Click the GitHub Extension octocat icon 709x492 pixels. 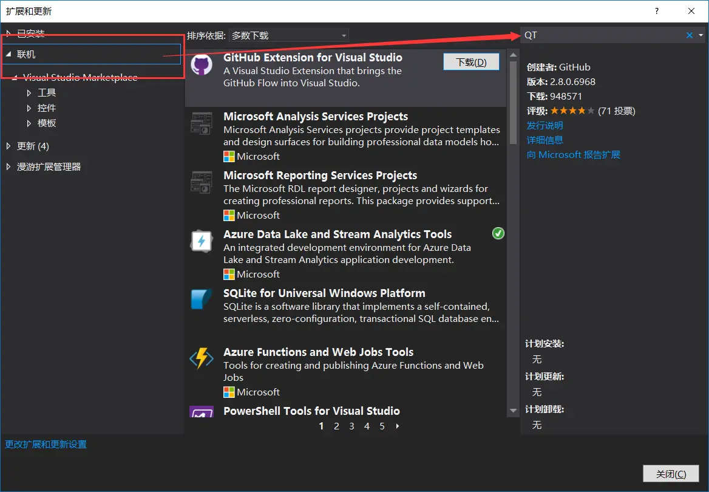pyautogui.click(x=201, y=65)
